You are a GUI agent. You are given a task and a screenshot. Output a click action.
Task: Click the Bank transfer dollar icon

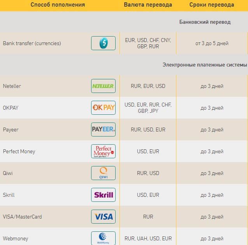tap(103, 43)
